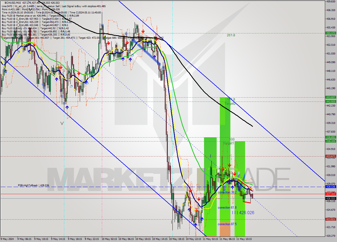
Task: Click the 451.030 price axis label
Action: (x=331, y=53)
